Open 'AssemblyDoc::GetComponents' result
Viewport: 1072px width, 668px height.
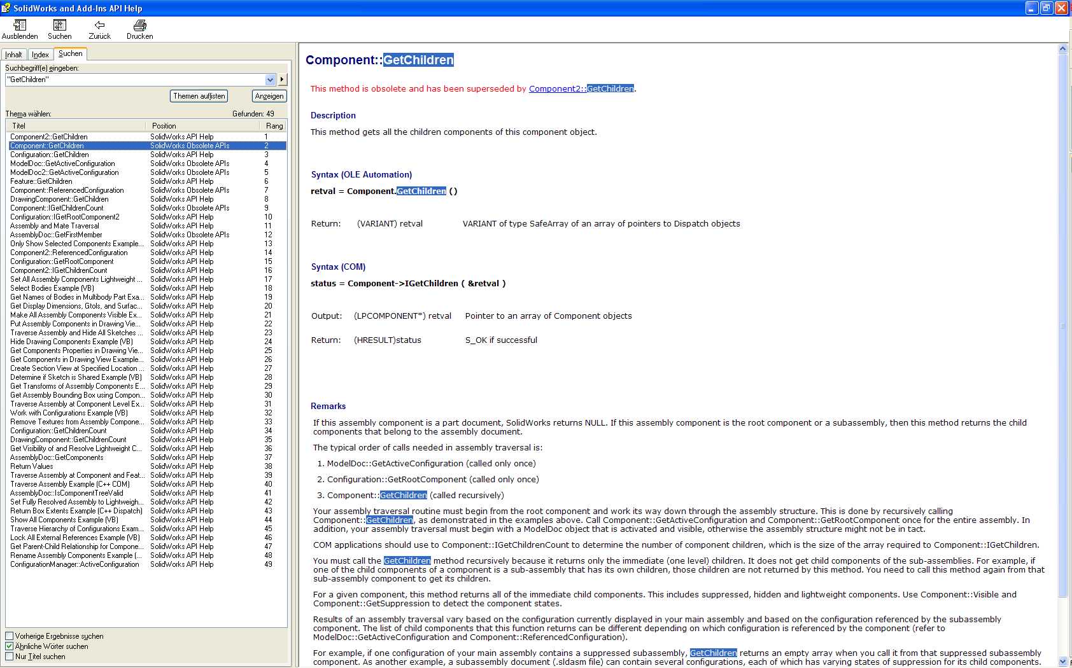(x=147, y=457)
